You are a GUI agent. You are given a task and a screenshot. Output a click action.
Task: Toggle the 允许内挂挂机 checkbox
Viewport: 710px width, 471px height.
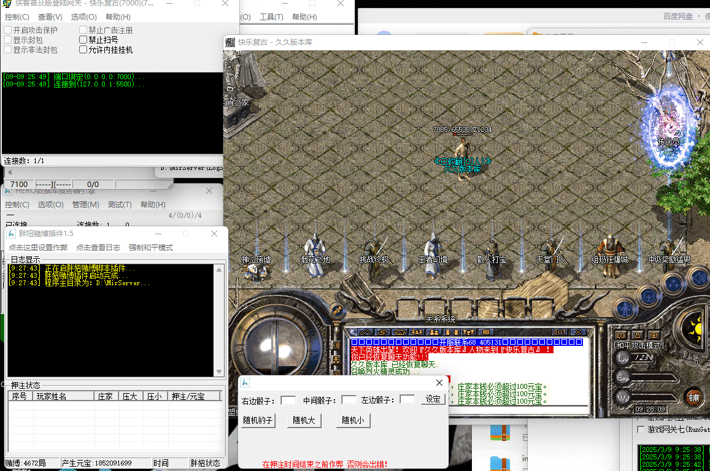pos(83,50)
